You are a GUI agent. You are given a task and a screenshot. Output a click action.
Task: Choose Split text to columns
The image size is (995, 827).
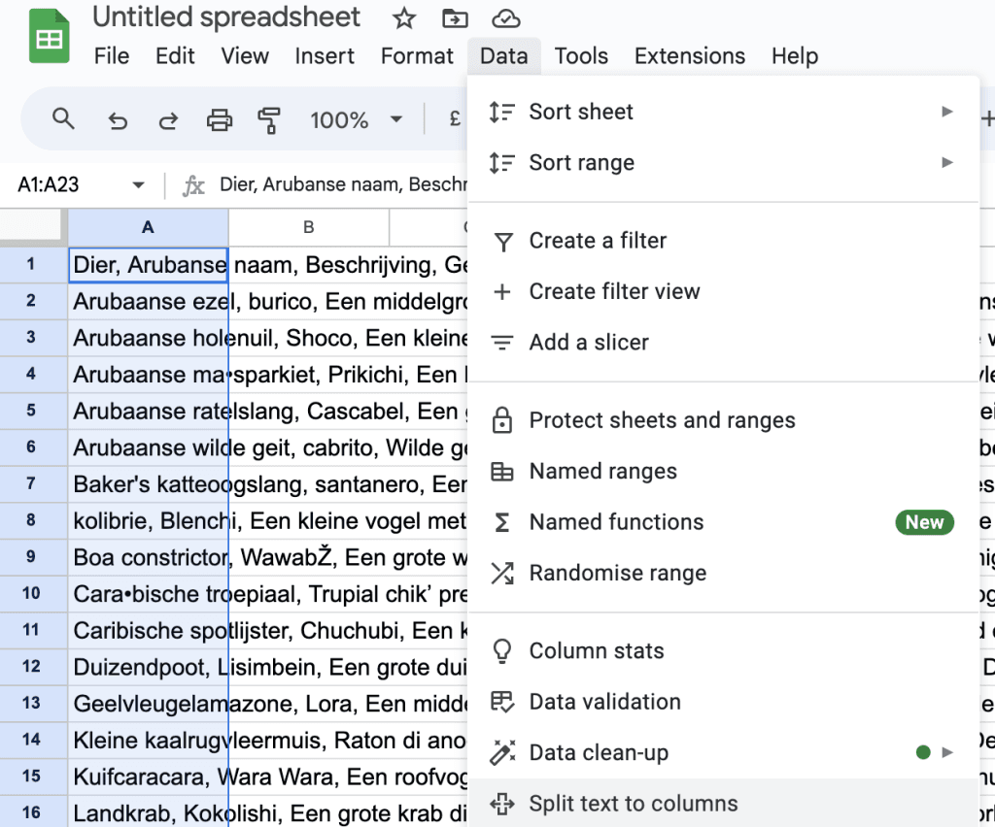tap(633, 804)
